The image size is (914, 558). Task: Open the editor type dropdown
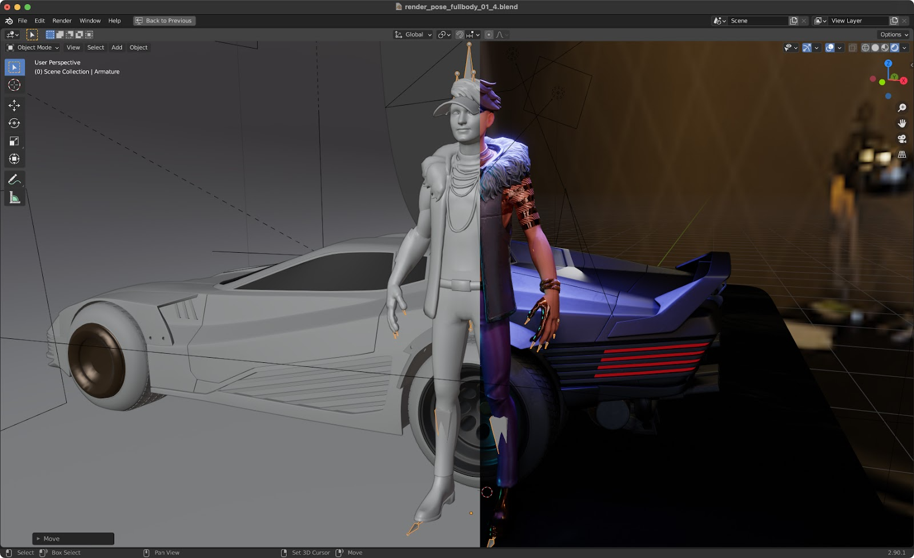(13, 35)
